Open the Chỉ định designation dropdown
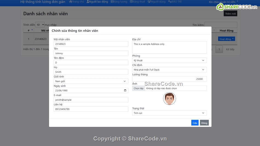This screenshot has width=260, height=146. click(x=169, y=70)
